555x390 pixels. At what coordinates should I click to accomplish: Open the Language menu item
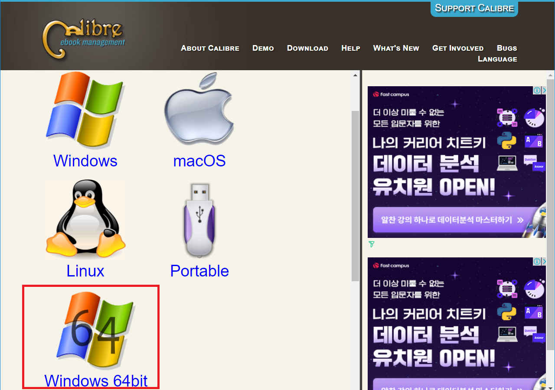(497, 59)
